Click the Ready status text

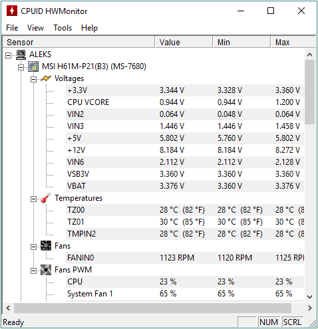(13, 322)
